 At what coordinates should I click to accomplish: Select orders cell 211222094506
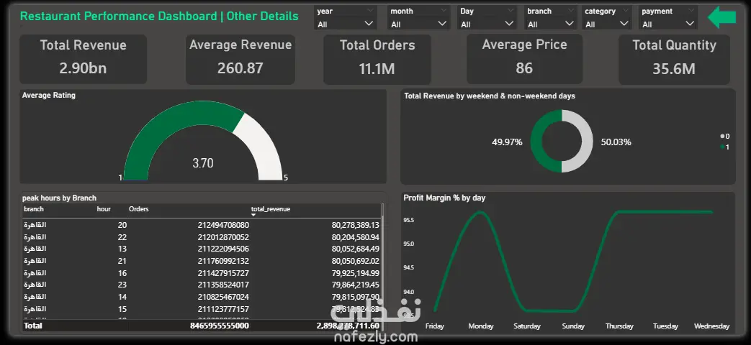point(223,249)
